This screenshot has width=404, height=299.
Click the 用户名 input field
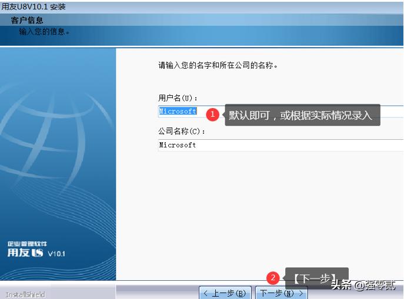(x=281, y=112)
